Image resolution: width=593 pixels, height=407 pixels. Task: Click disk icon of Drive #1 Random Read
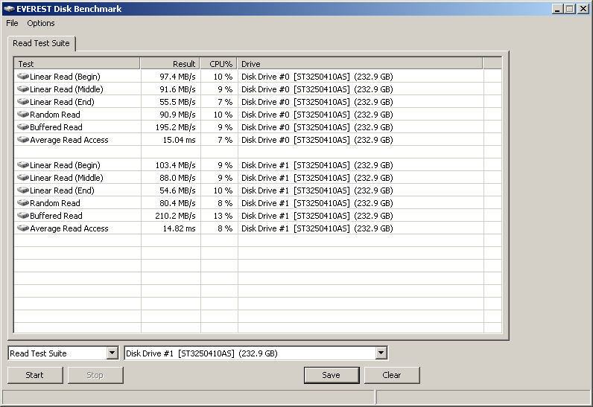[23, 202]
